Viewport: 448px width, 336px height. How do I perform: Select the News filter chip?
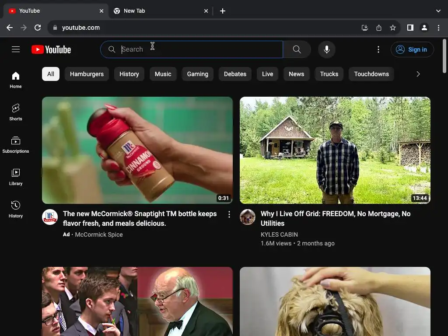[x=296, y=74]
